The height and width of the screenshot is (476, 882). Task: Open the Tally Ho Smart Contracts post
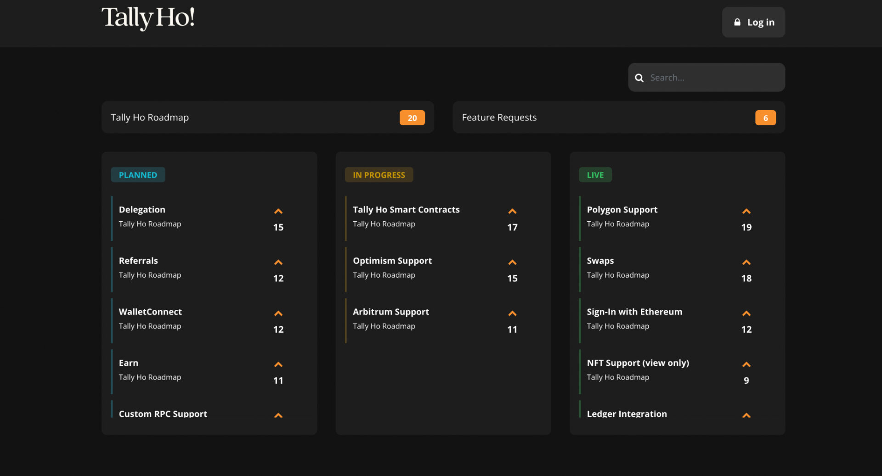(x=406, y=209)
